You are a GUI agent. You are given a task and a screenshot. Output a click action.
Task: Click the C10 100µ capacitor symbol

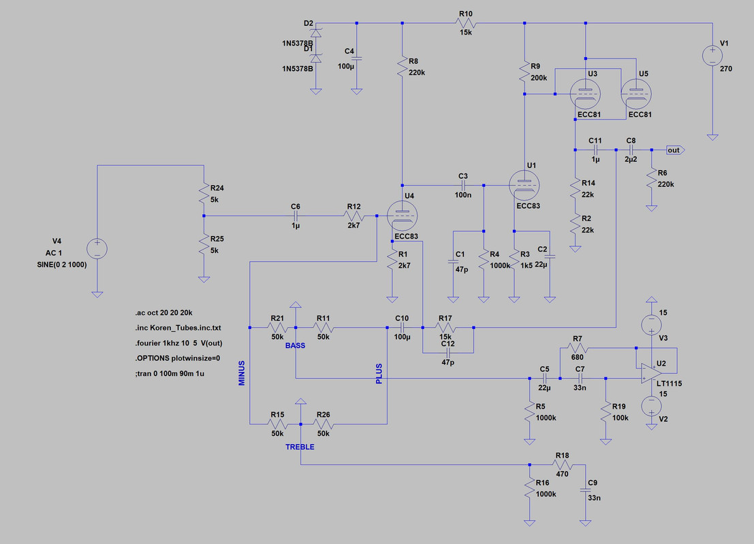pyautogui.click(x=403, y=328)
